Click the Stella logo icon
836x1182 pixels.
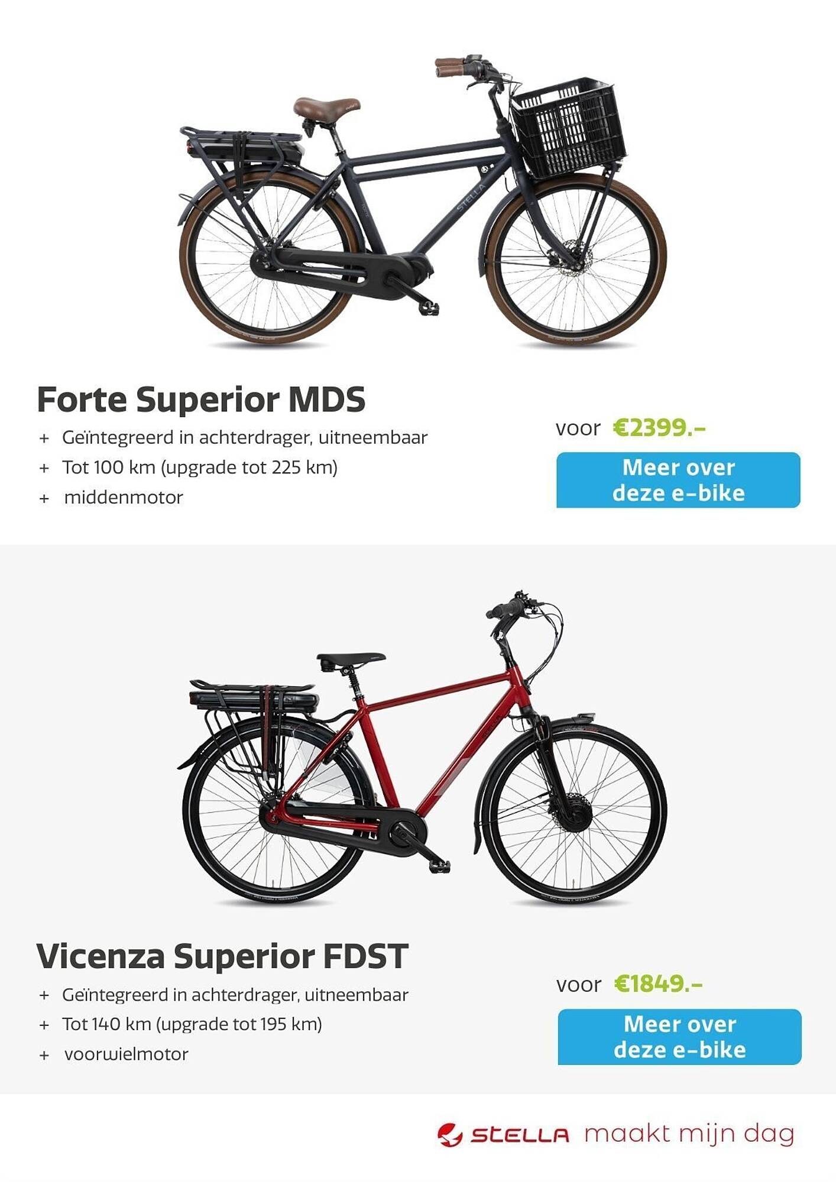[450, 1135]
